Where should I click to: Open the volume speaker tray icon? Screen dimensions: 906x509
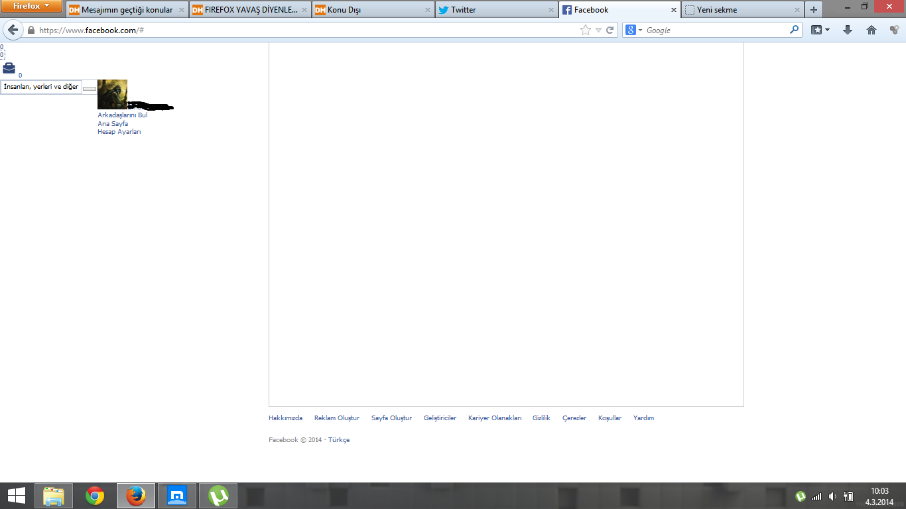coord(832,496)
